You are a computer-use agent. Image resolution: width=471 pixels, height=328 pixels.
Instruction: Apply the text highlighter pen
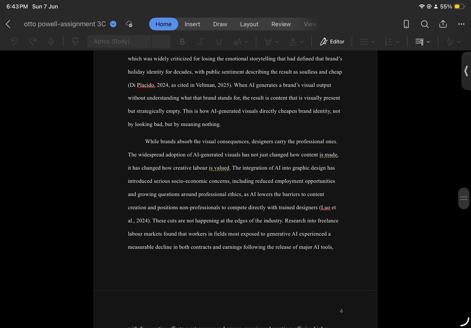[268, 41]
